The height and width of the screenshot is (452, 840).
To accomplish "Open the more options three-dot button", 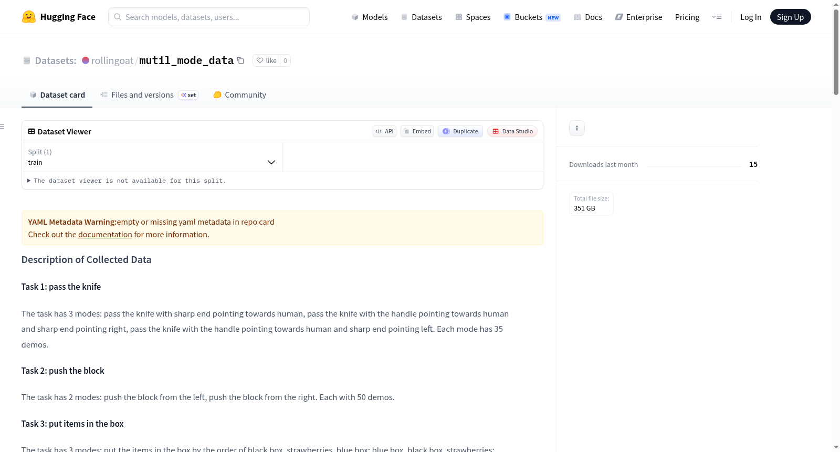I will [x=577, y=128].
